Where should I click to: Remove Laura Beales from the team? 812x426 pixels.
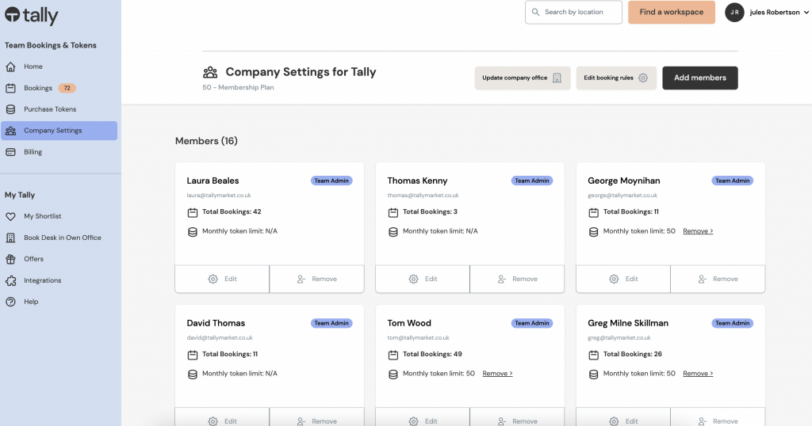pos(317,280)
